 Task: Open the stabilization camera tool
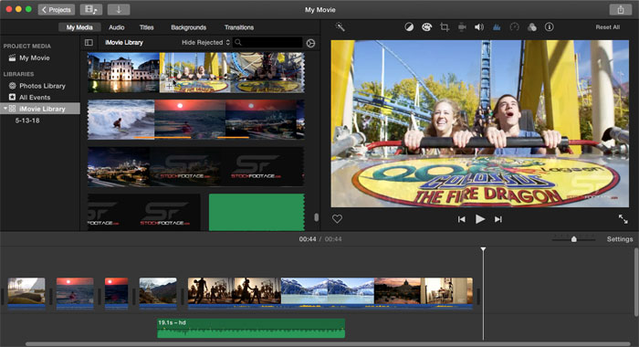point(462,26)
